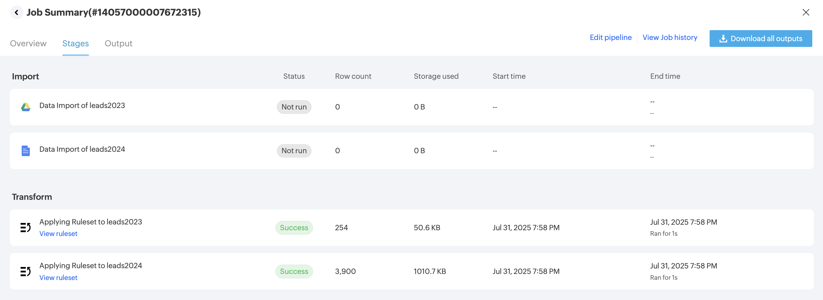Viewport: 823px width, 300px height.
Task: Switch to the Overview tab
Action: pyautogui.click(x=28, y=43)
